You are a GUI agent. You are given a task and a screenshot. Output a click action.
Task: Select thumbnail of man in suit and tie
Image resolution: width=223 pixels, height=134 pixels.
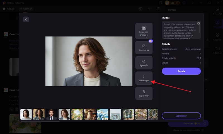(52, 114)
